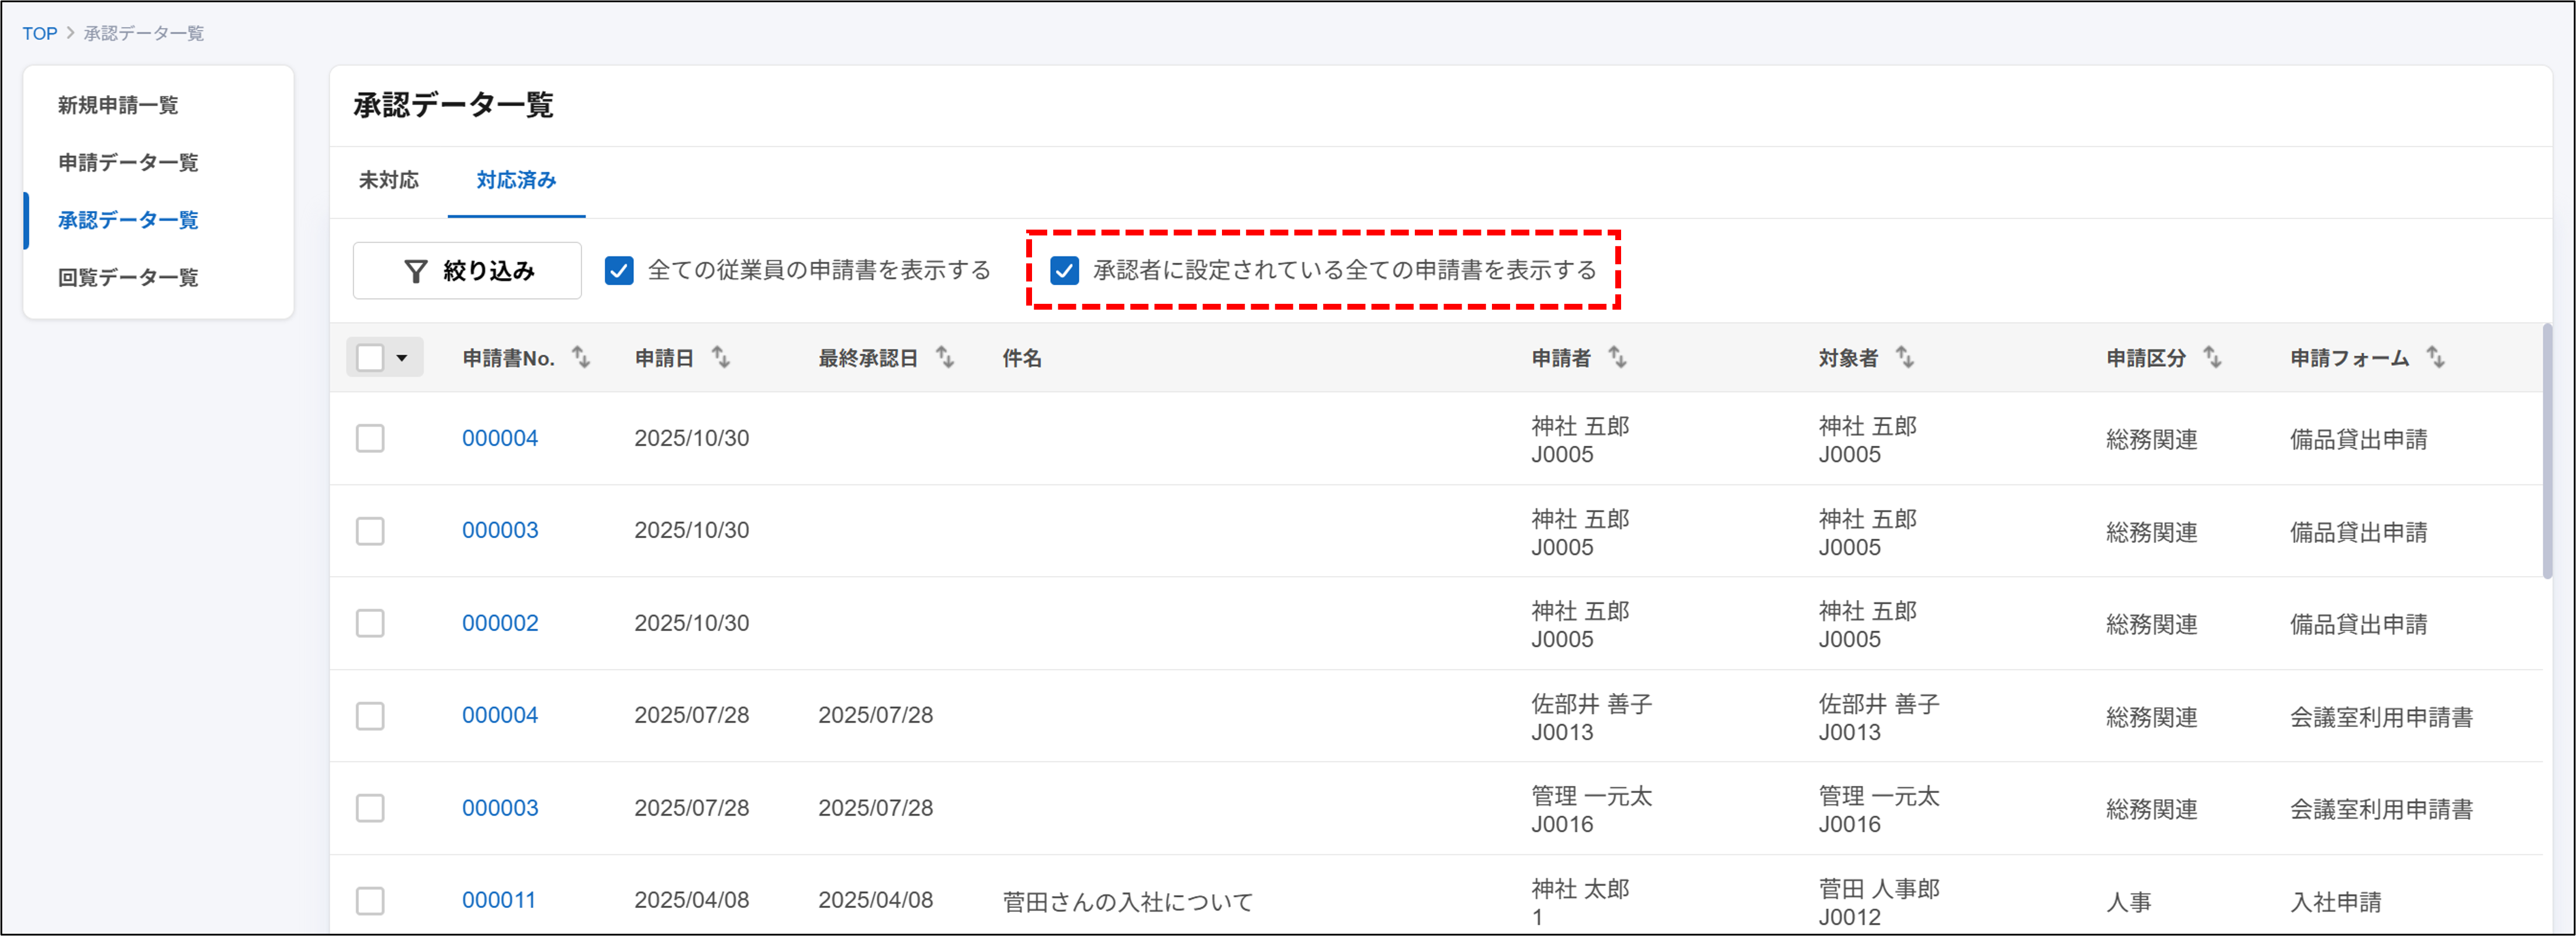2576x936 pixels.
Task: Sort by 対象者 column arrows
Action: tap(1904, 357)
